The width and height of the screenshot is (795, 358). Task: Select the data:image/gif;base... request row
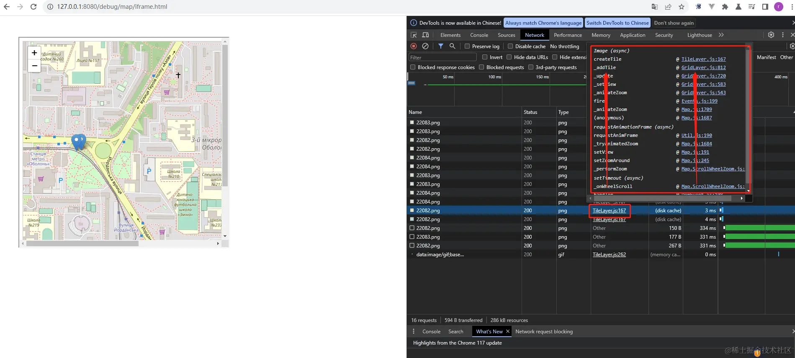[x=601, y=255]
